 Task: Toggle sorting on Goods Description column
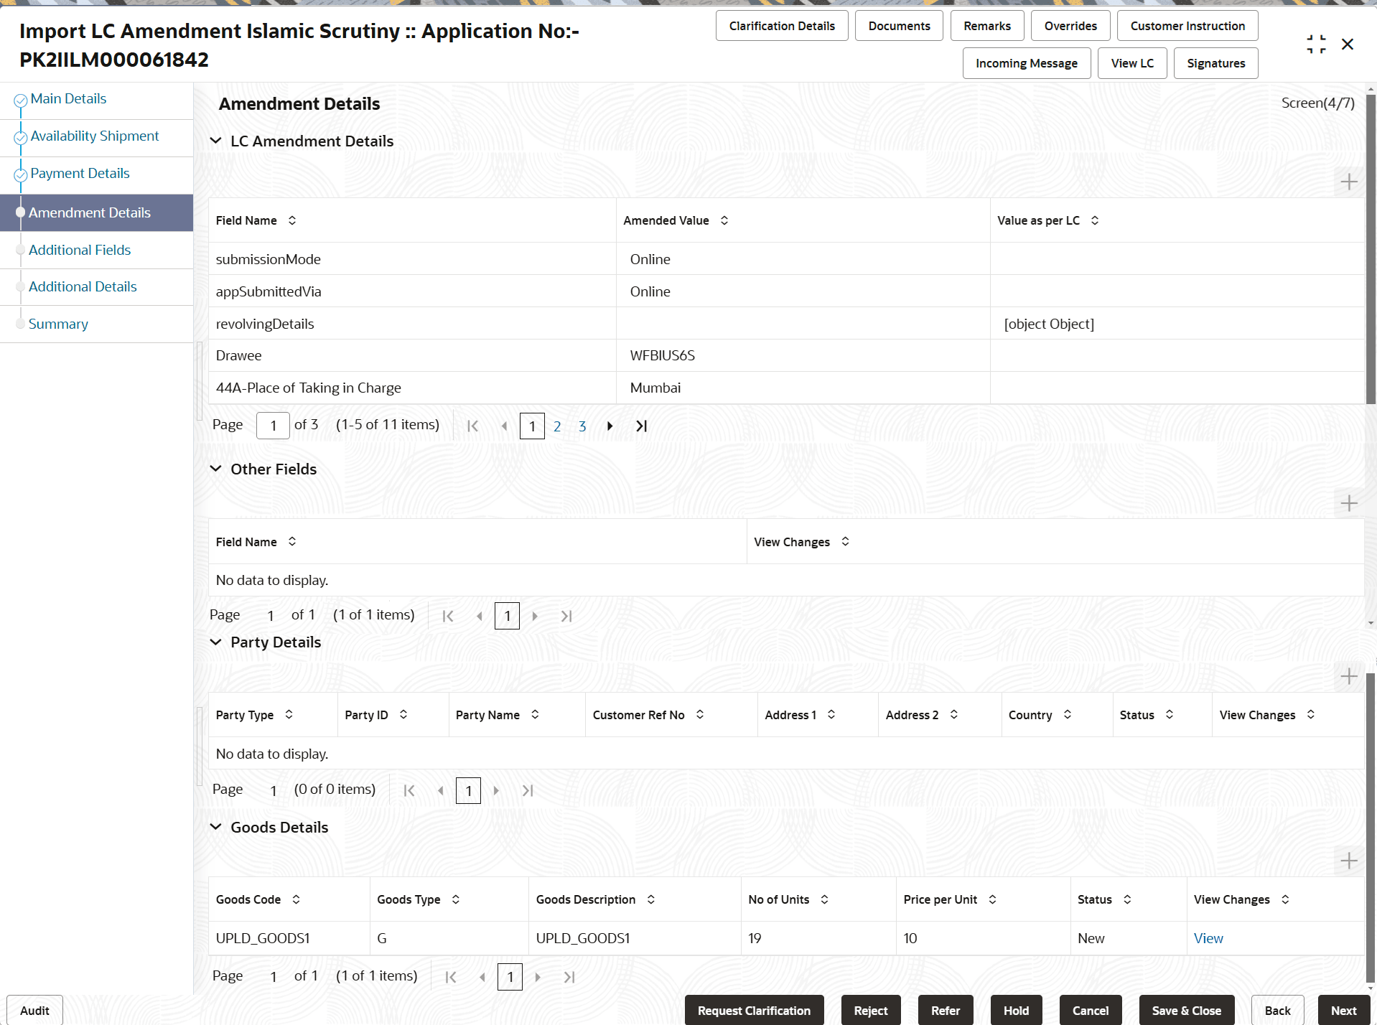tap(651, 899)
